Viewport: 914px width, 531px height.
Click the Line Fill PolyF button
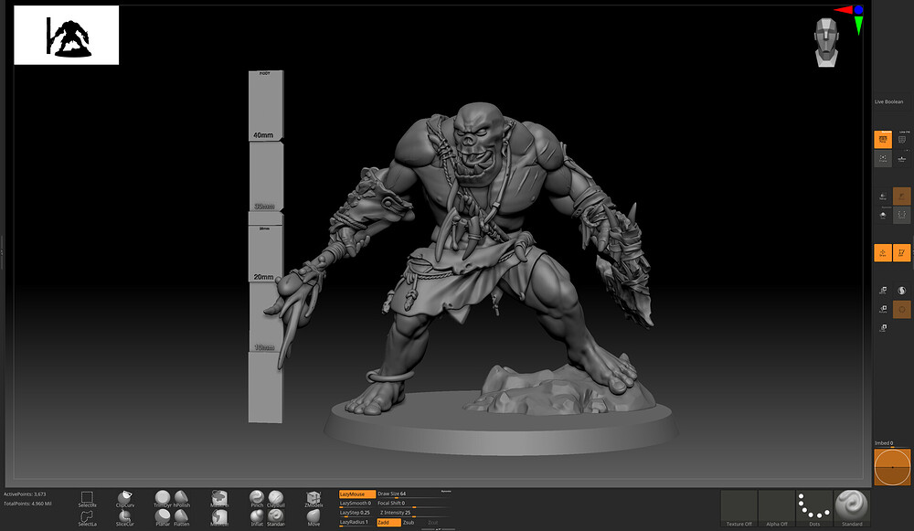901,139
